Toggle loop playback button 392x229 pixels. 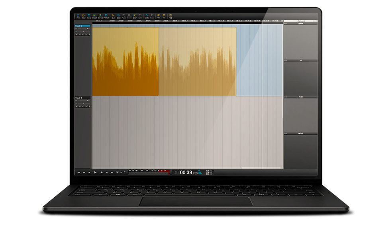(x=117, y=173)
